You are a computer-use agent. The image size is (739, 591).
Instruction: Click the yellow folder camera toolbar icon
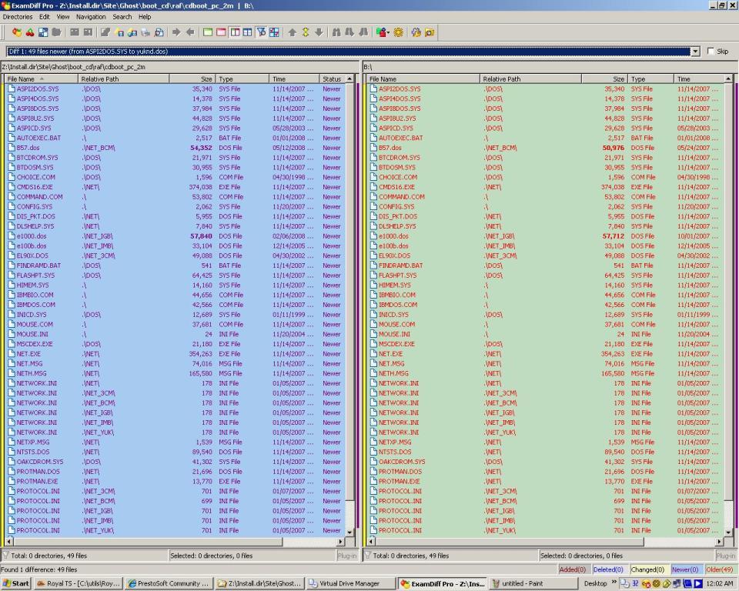[x=429, y=32]
